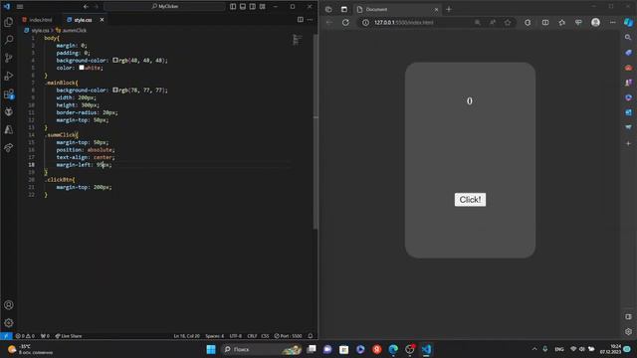Open notifications bell in VS Code status bar
This screenshot has width=637, height=358.
click(x=311, y=336)
